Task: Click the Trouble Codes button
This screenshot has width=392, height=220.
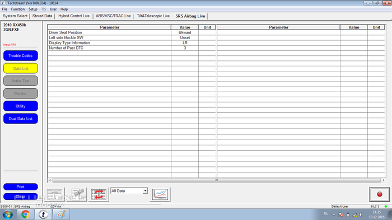Action: click(x=21, y=56)
